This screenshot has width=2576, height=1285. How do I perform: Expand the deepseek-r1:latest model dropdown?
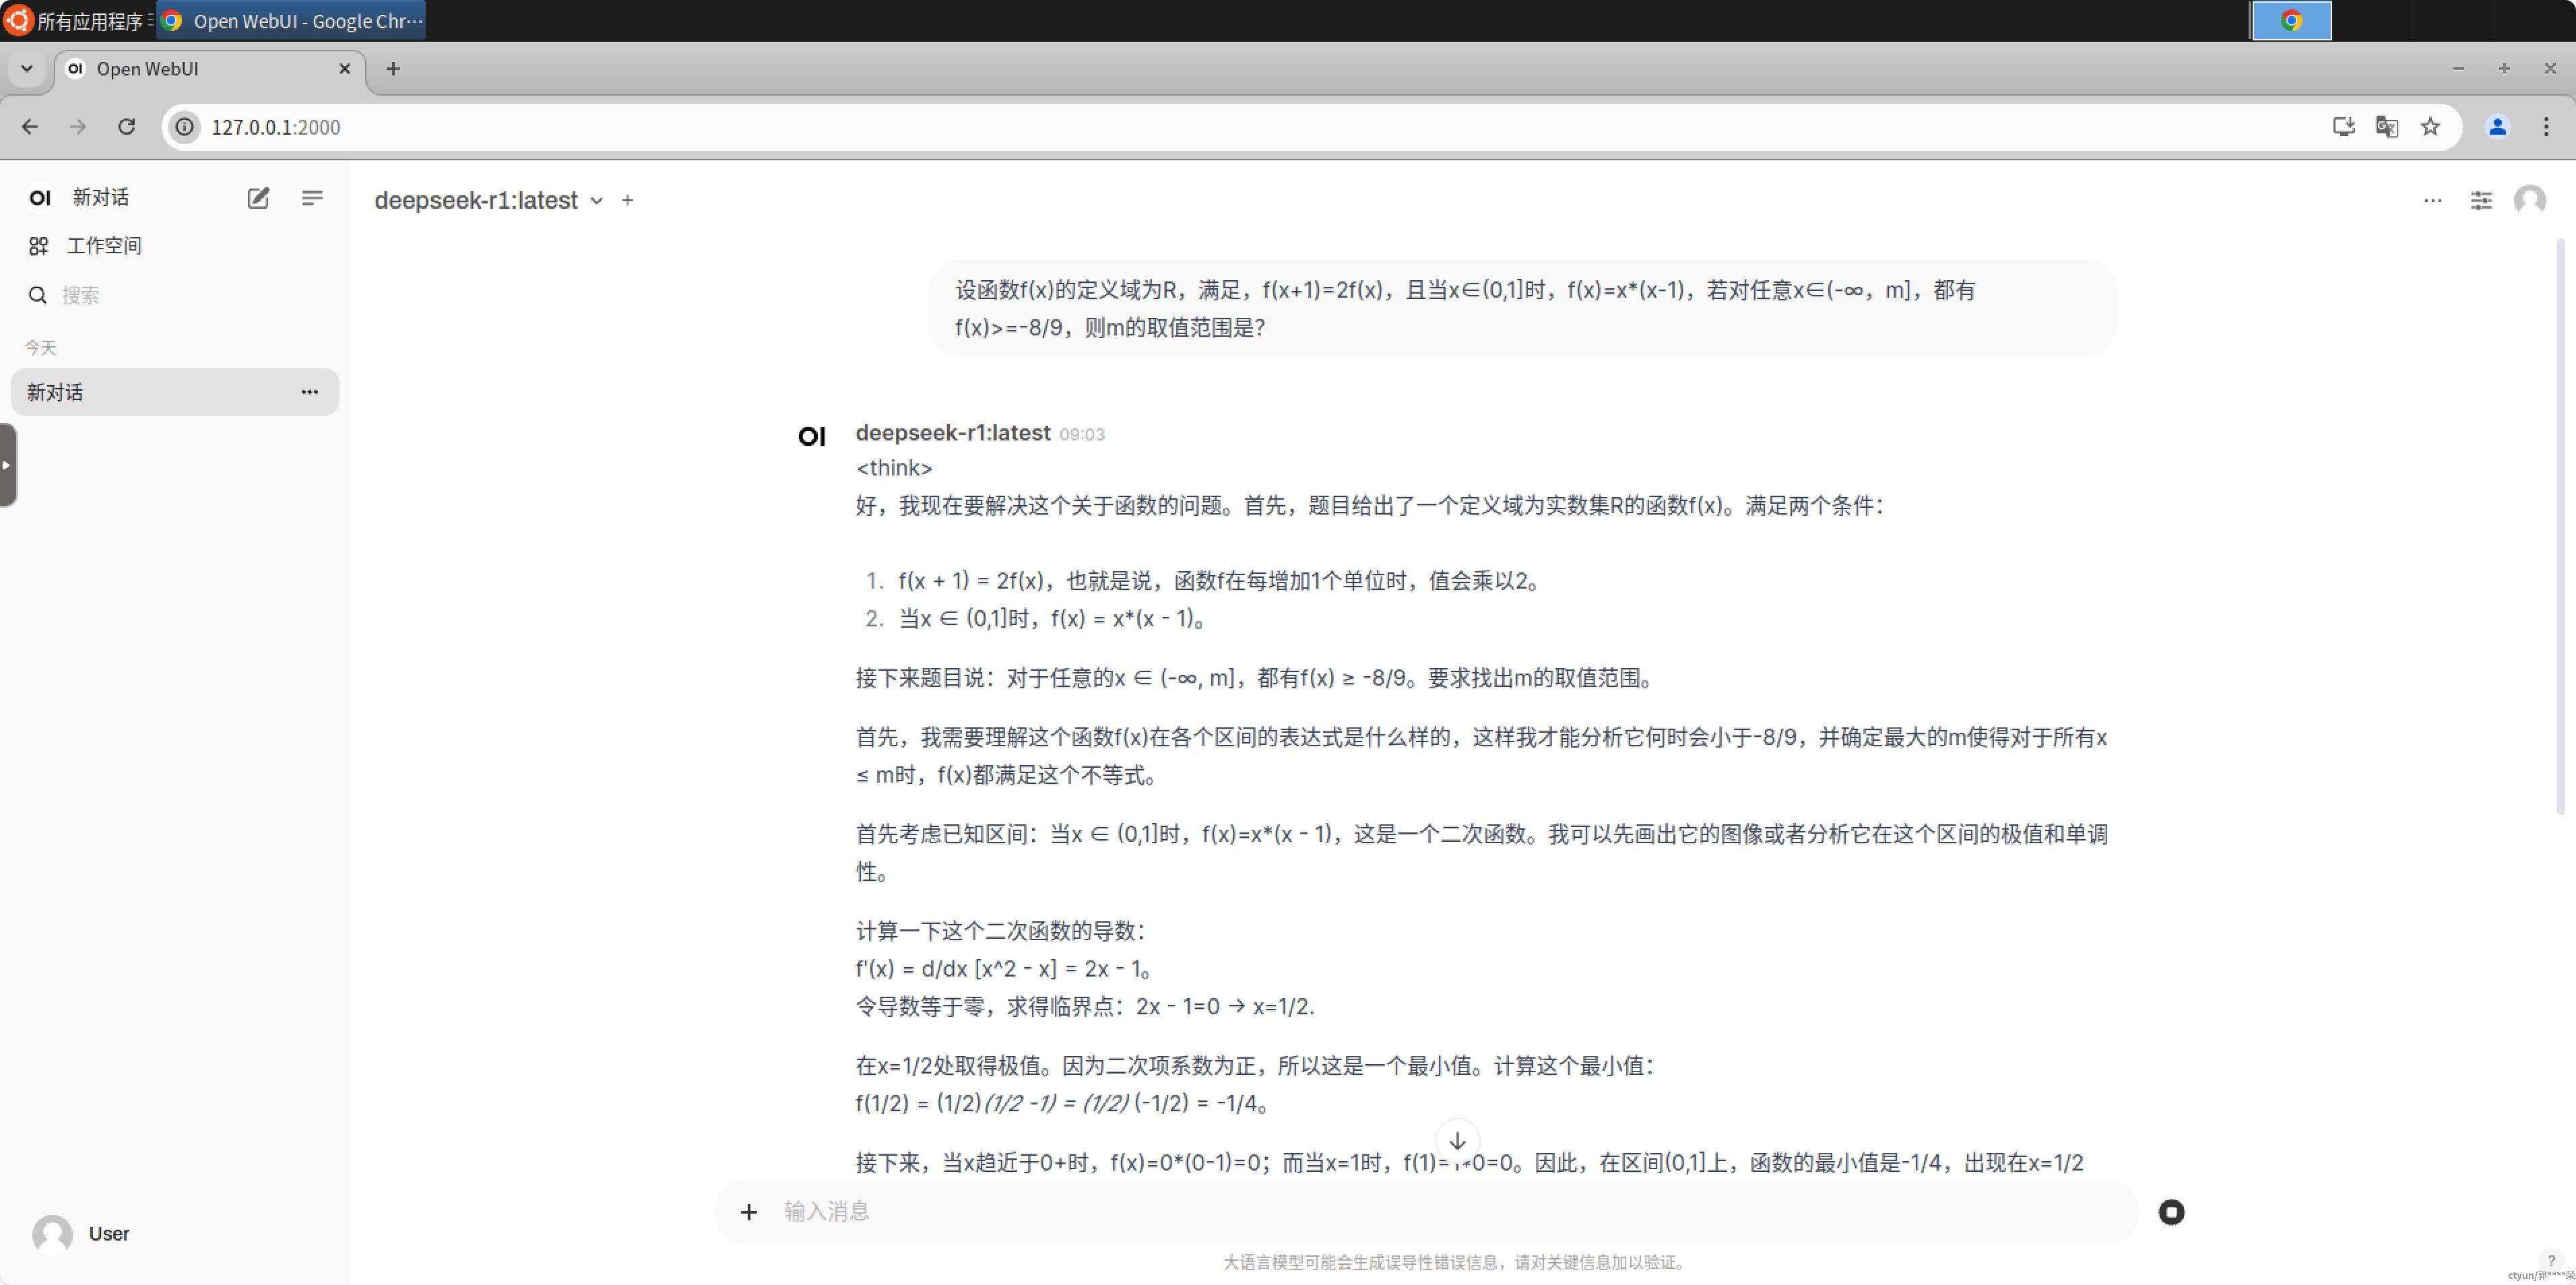tap(596, 201)
